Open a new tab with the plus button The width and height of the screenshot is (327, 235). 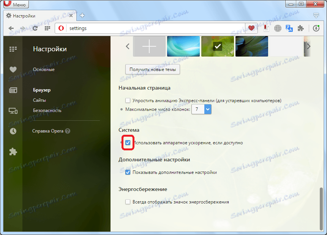(82, 16)
